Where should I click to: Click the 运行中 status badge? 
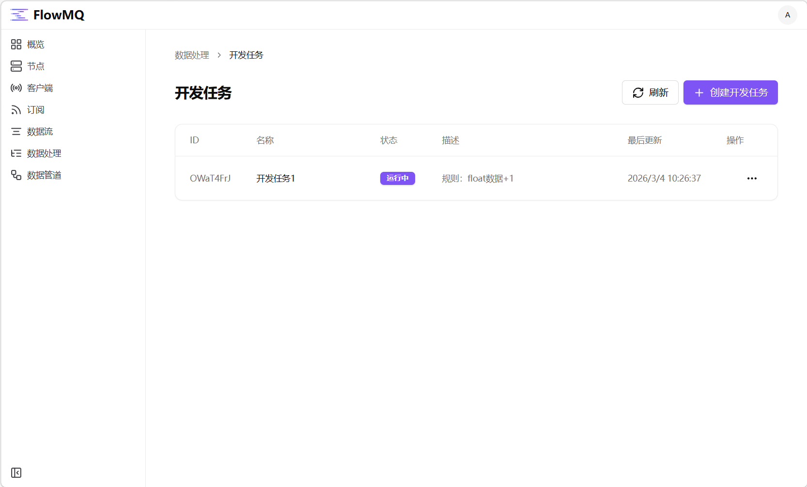pyautogui.click(x=397, y=178)
